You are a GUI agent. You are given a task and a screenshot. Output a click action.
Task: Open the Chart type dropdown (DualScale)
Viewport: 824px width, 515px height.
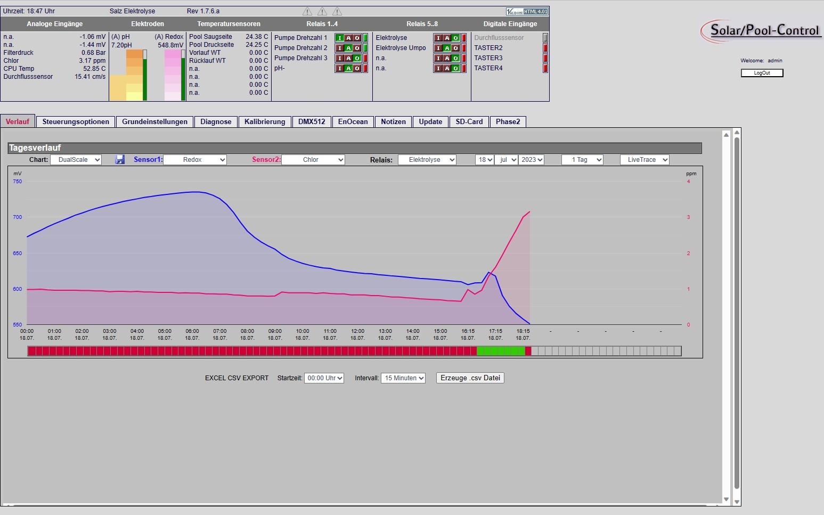[76, 160]
